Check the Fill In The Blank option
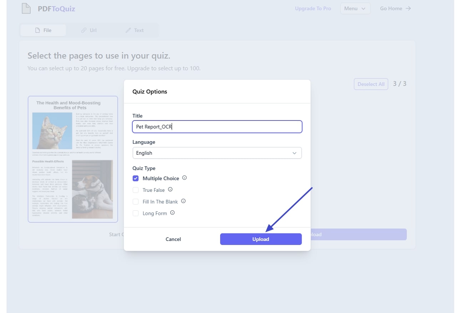 coord(136,202)
